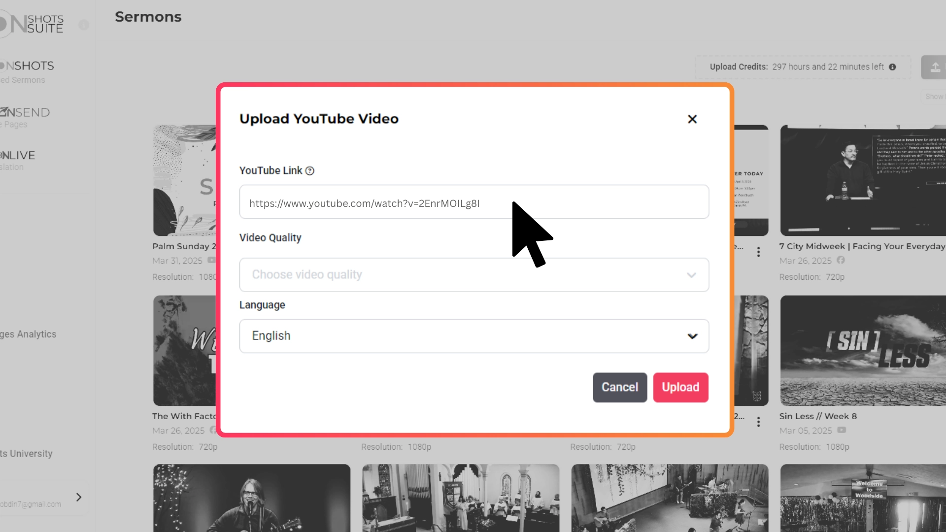Open the 7 City Midweek sermon thumbnail
Viewport: 946px width, 532px height.
[863, 180]
